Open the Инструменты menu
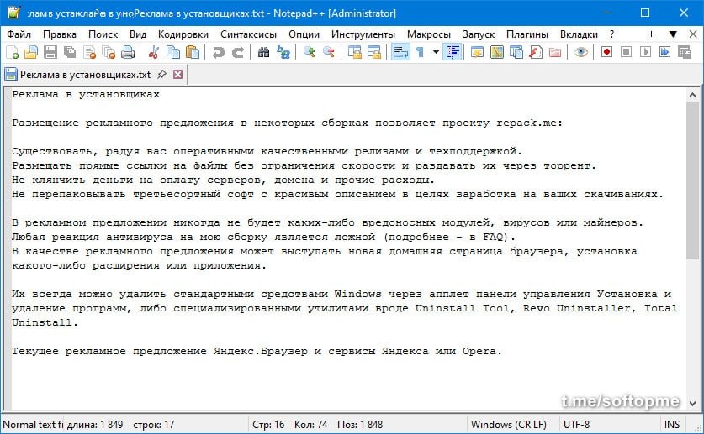The image size is (704, 434). (363, 34)
